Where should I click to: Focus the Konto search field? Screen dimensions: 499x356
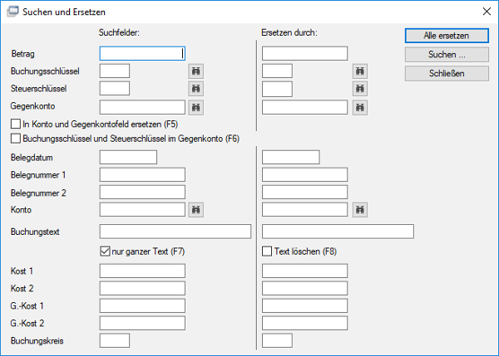click(x=142, y=210)
